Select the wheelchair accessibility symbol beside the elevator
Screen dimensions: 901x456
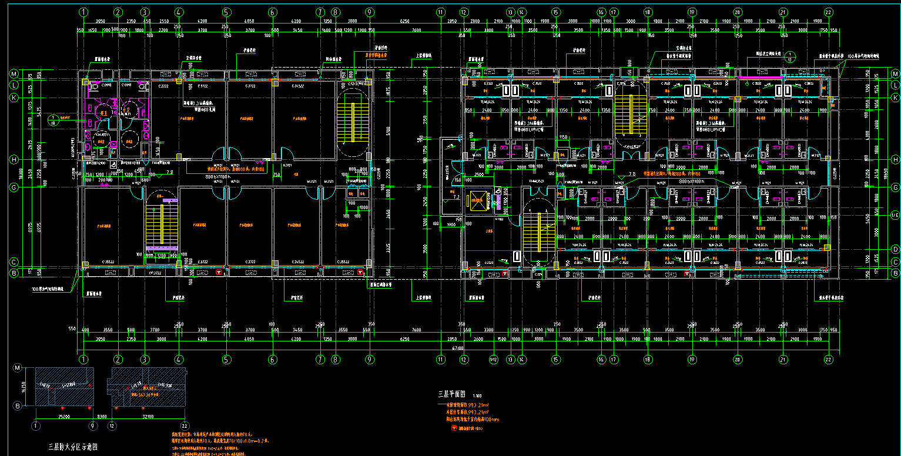498,192
